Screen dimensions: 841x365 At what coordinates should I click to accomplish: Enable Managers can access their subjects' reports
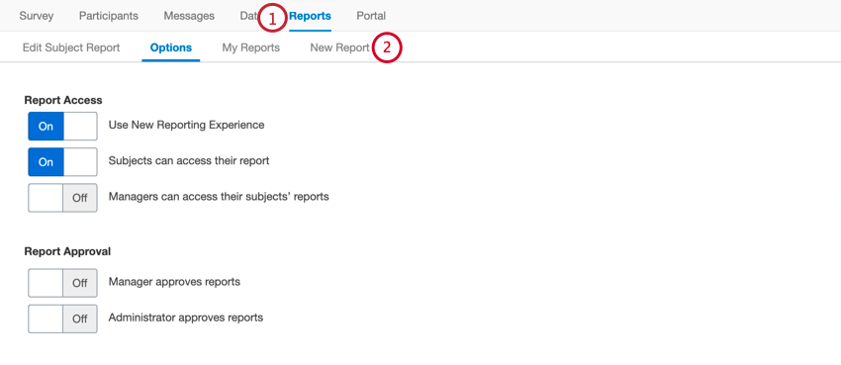click(62, 198)
